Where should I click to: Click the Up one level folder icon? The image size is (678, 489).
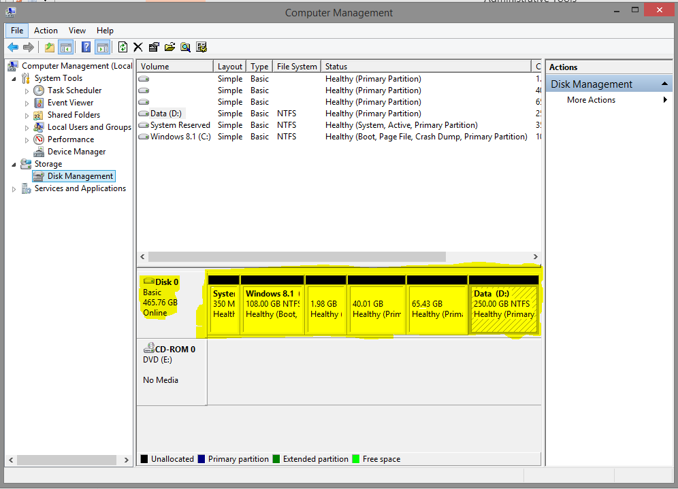[x=50, y=47]
